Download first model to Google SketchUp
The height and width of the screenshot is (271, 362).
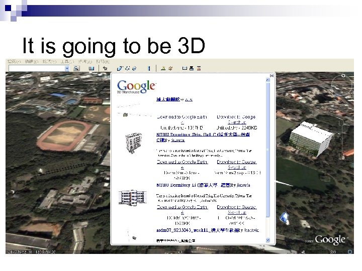[x=236, y=119]
